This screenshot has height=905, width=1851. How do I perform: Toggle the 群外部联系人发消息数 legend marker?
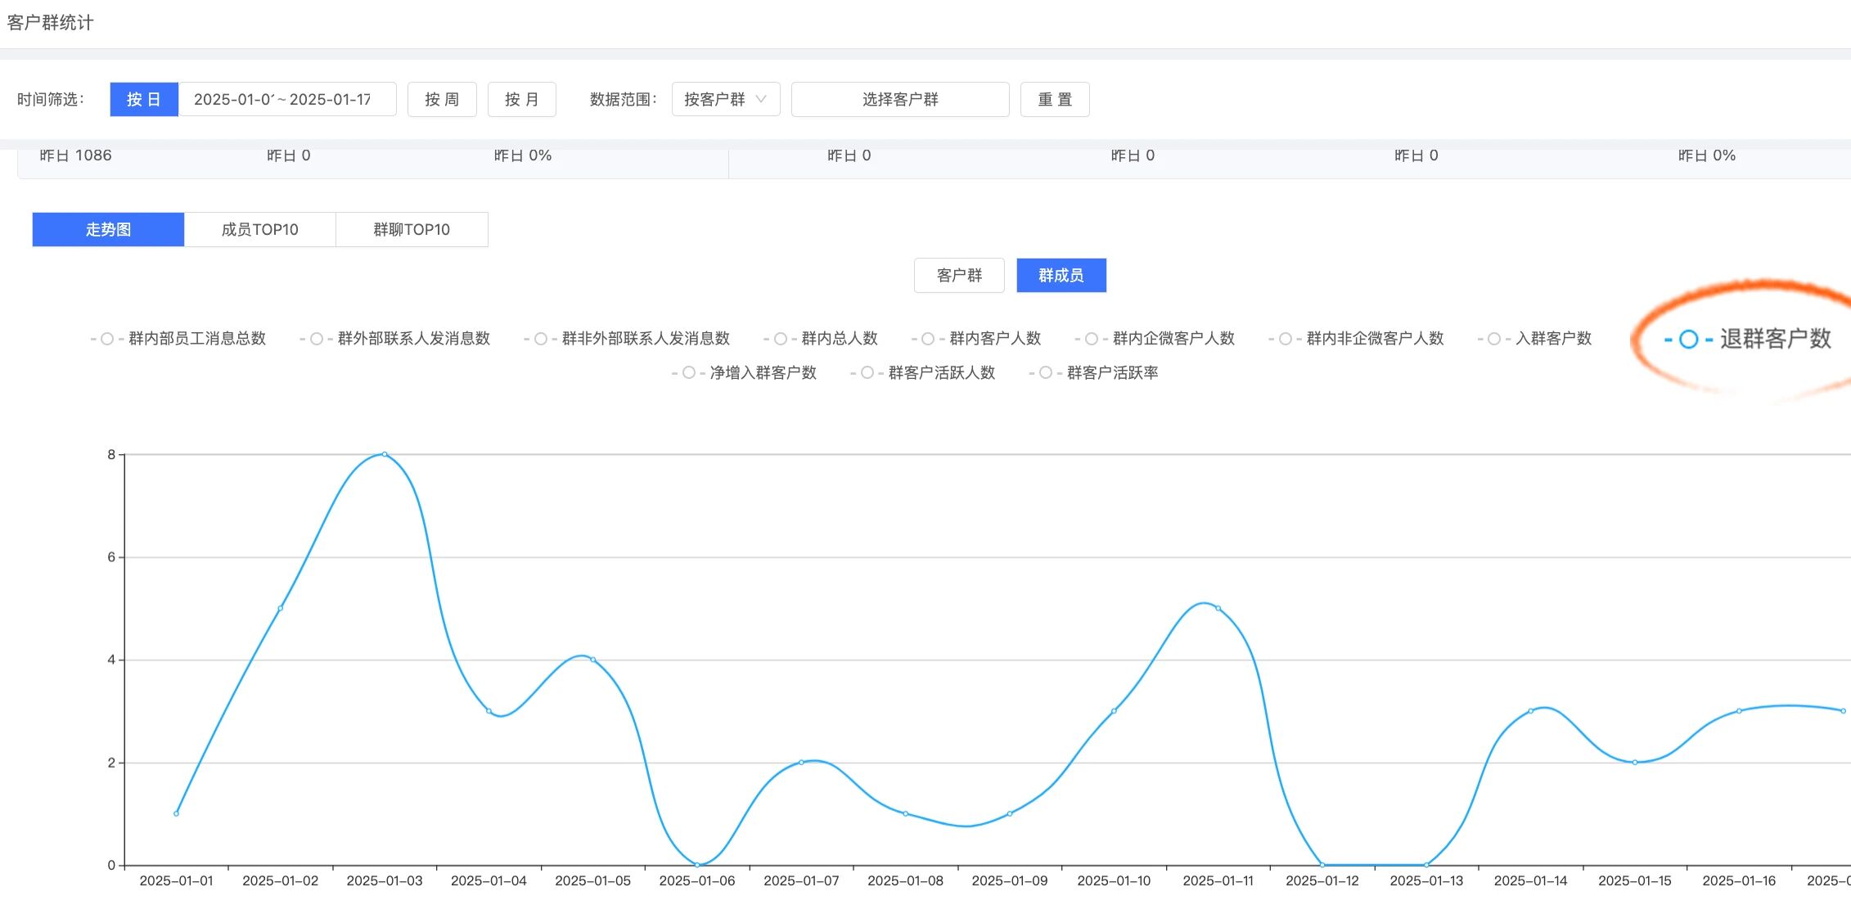[x=317, y=339]
